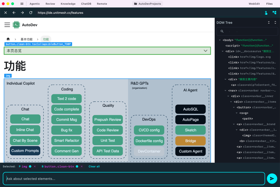Show info for selected button.clean-btn

point(77,166)
